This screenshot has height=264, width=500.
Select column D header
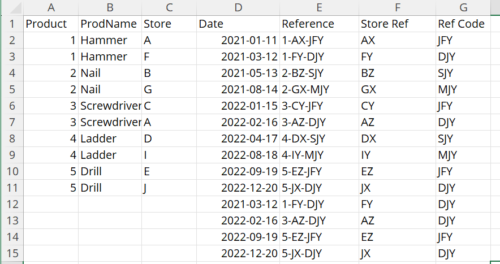[x=238, y=8]
